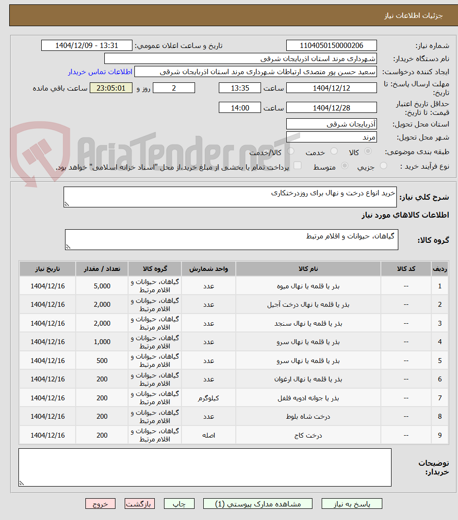Click the quantity 5,000 in row 1
The height and width of the screenshot is (520, 458).
point(102,286)
